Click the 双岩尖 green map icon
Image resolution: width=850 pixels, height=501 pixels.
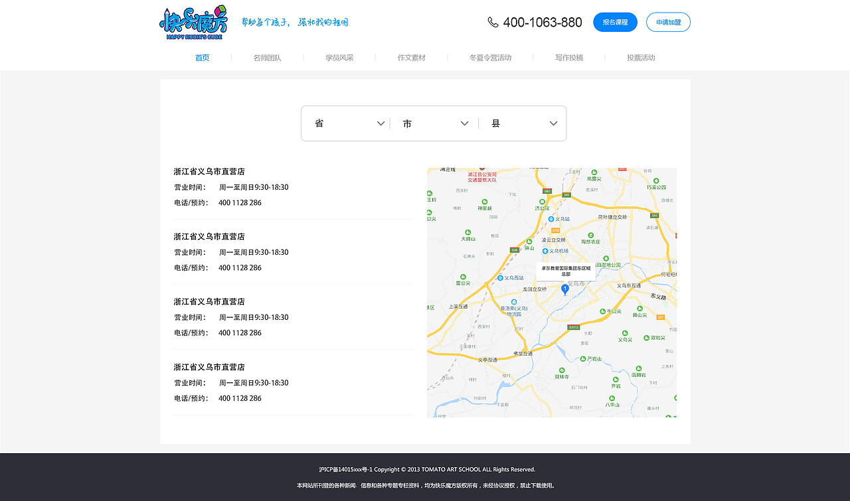pos(645,337)
